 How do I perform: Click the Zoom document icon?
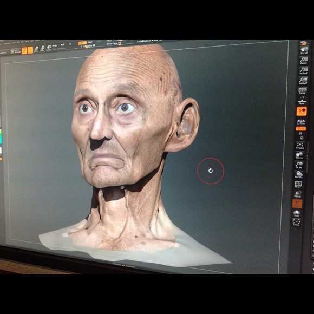tap(304, 61)
